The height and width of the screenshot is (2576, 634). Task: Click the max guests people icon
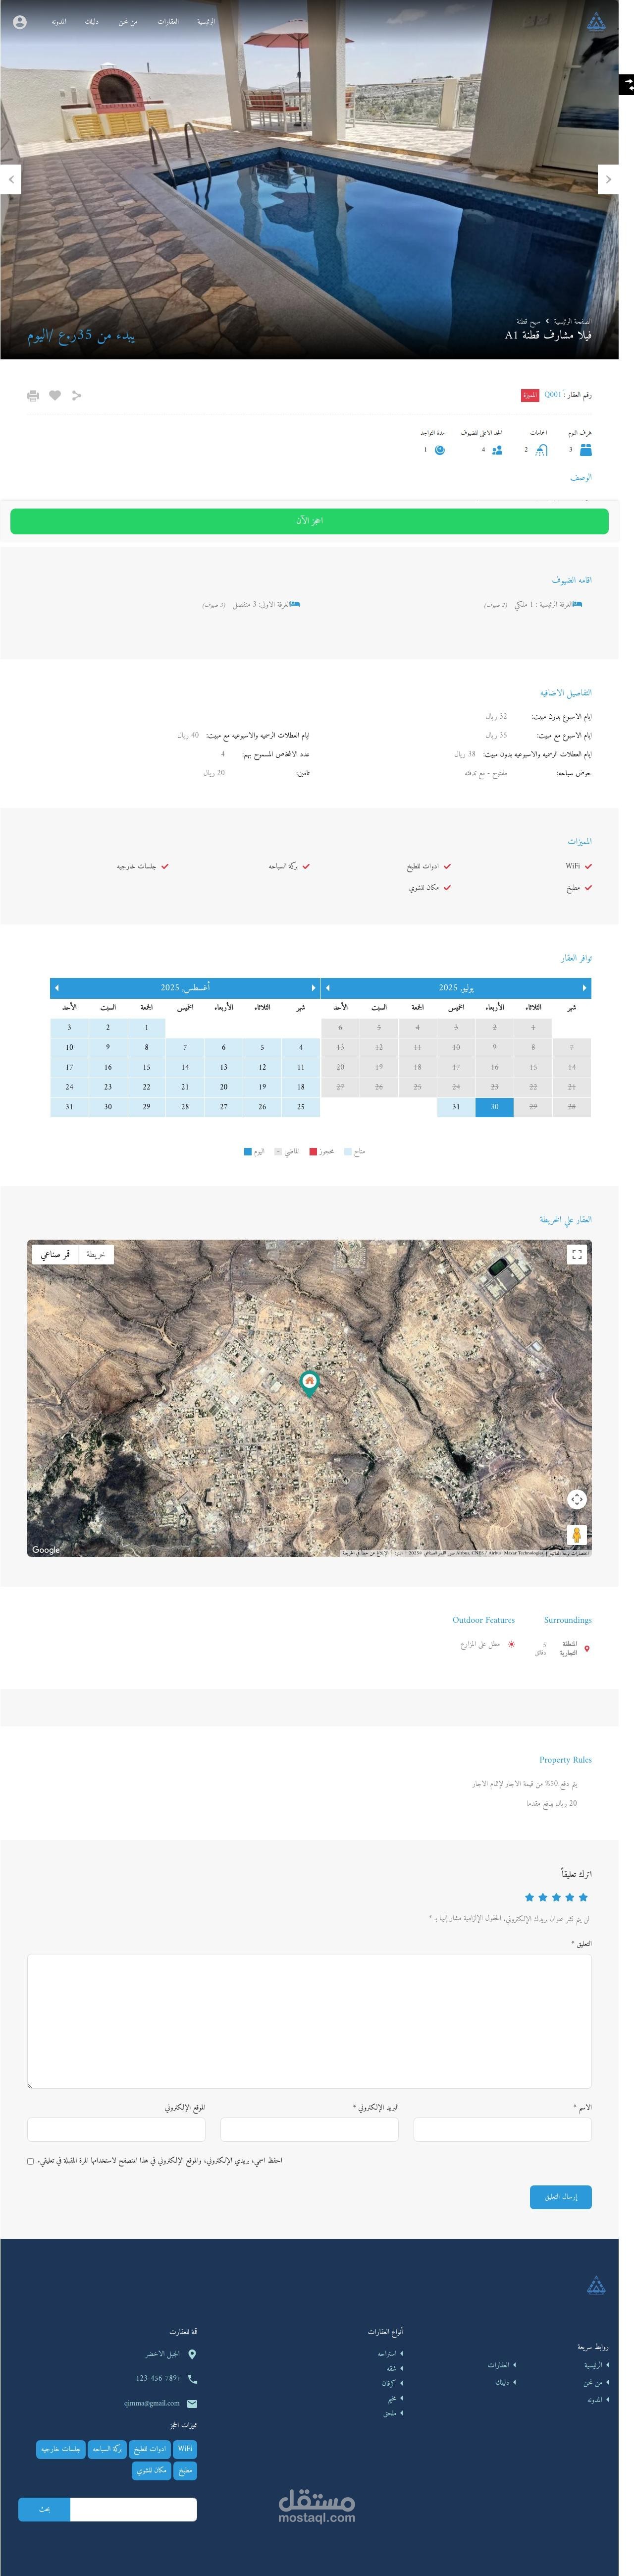pyautogui.click(x=497, y=450)
